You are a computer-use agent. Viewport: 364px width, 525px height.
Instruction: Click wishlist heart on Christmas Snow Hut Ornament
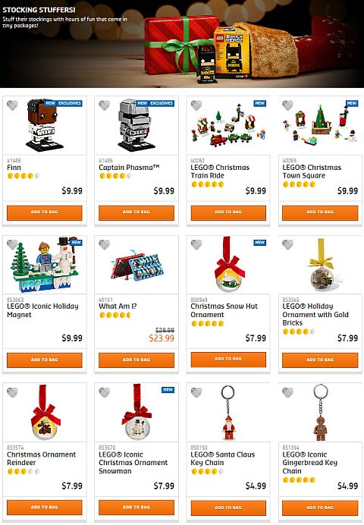196,245
